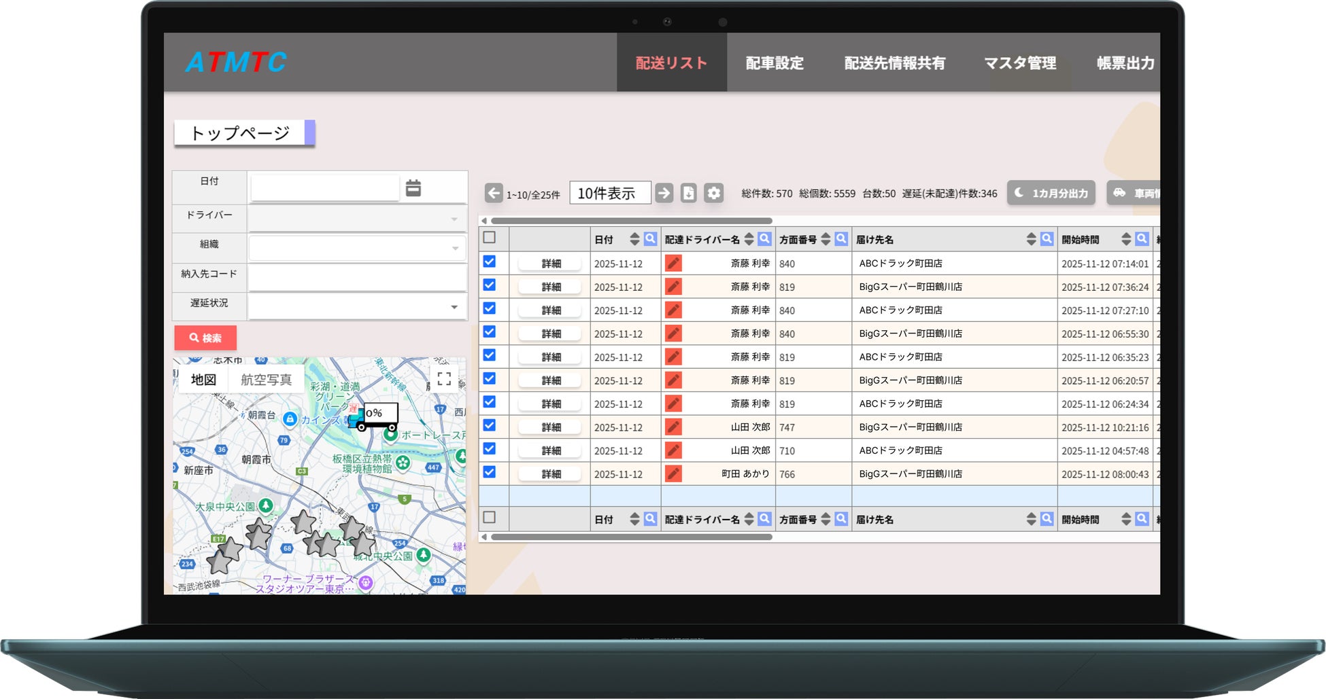Click the download list icon
Viewport: 1326px width, 699px height.
click(688, 193)
